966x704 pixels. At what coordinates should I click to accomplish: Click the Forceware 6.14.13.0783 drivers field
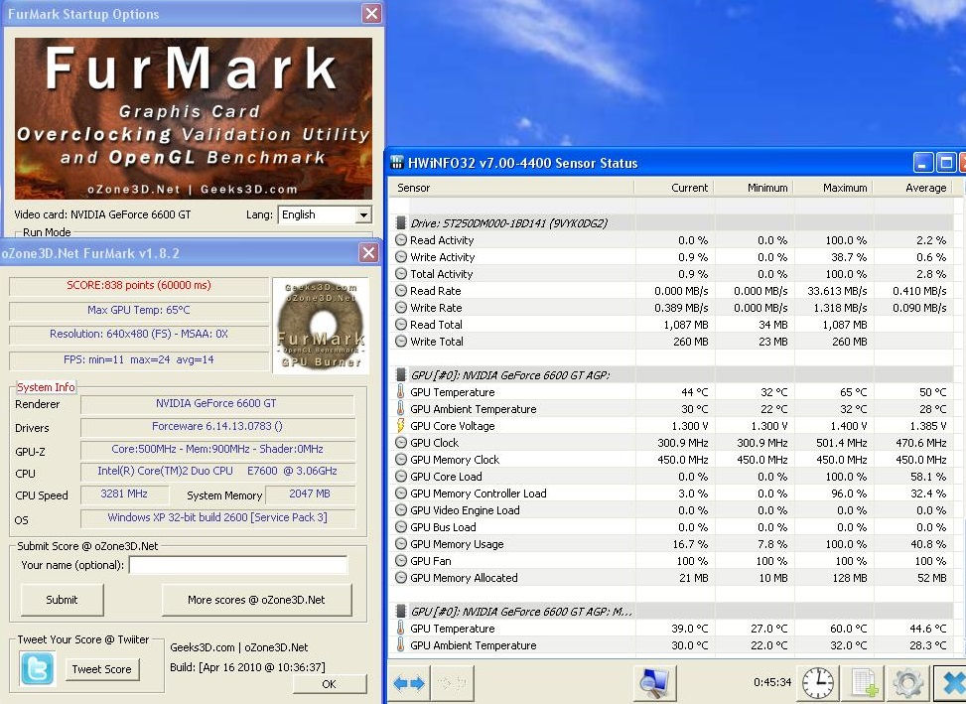(x=217, y=426)
